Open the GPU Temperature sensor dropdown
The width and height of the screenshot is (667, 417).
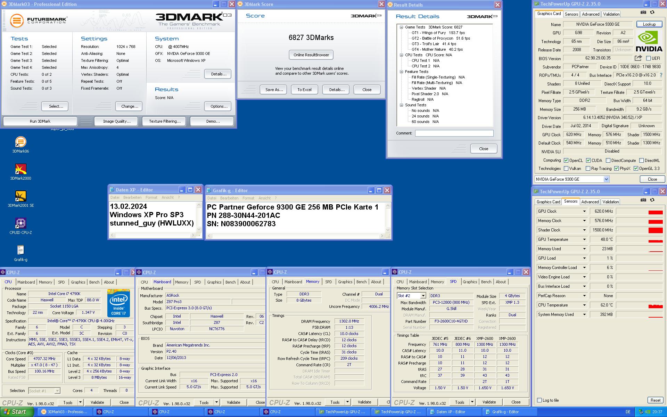click(584, 239)
